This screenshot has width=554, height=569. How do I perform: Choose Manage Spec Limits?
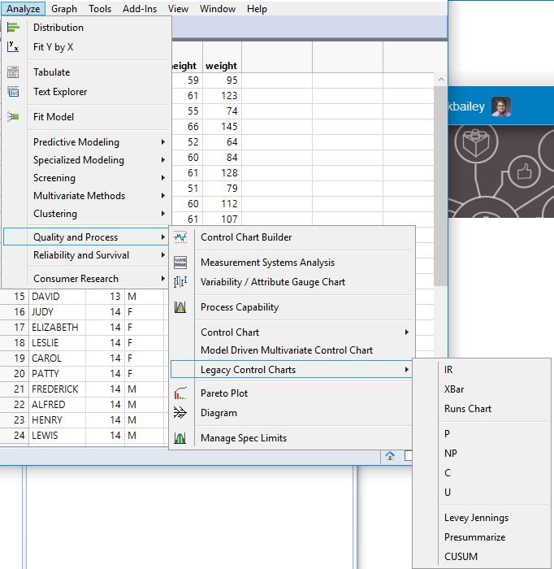(244, 438)
